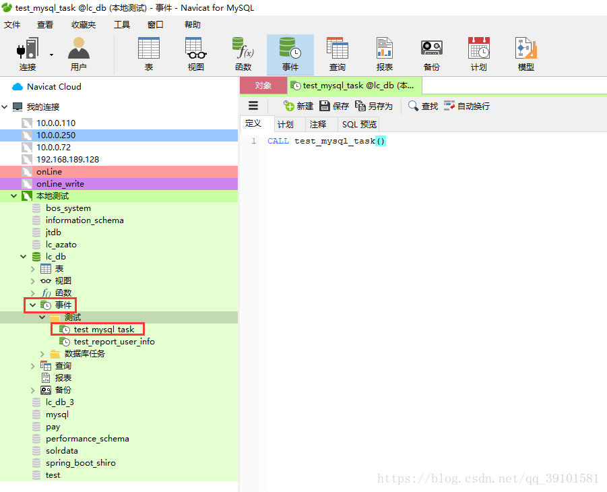Expand the 备份 node under lc_db
607x492 pixels.
[33, 390]
